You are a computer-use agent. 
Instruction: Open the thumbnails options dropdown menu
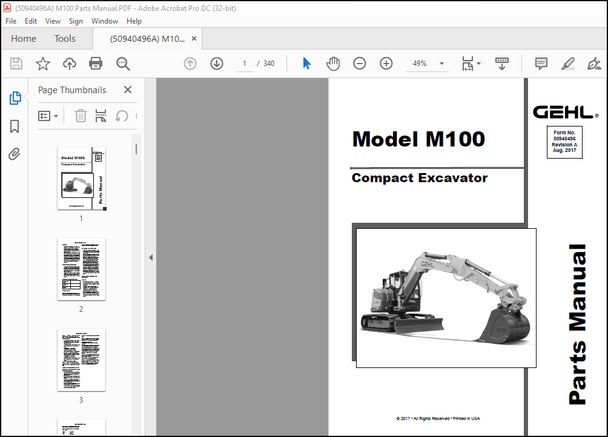coord(48,116)
